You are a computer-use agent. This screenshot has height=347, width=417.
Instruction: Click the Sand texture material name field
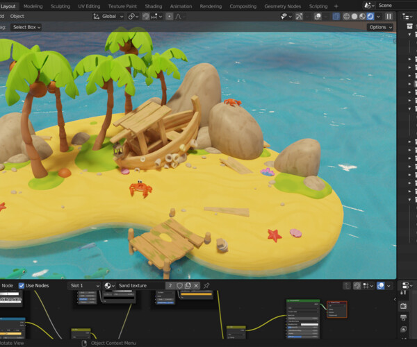click(140, 286)
